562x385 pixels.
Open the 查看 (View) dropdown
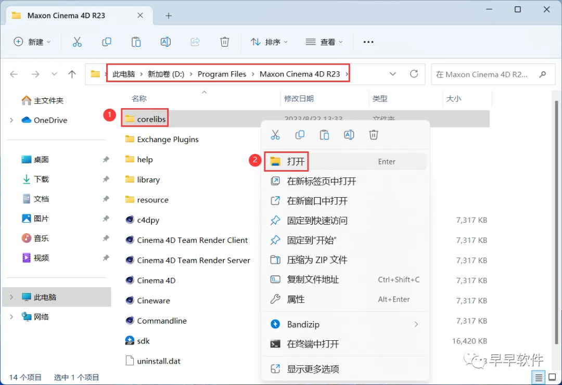pos(324,42)
